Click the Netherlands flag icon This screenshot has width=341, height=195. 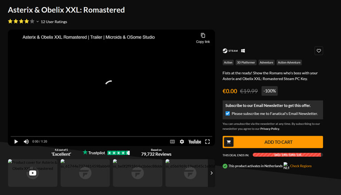tap(286, 166)
